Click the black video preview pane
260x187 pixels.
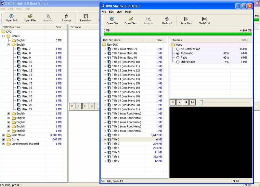coord(211,142)
